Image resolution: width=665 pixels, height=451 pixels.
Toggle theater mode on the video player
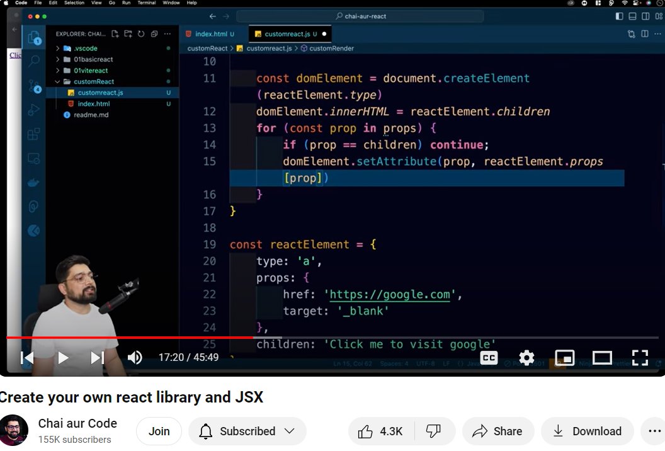coord(602,358)
